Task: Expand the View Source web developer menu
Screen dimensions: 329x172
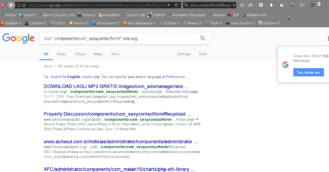Action: (x=240, y=23)
